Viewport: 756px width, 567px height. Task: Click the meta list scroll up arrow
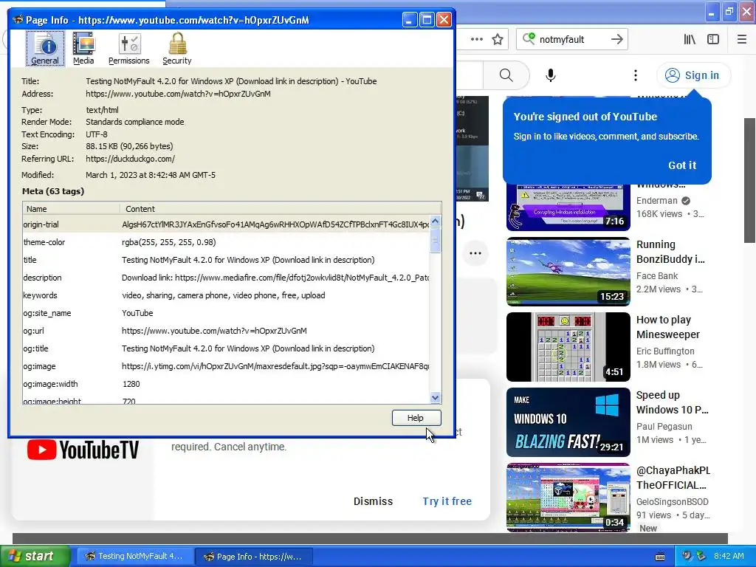coord(435,221)
